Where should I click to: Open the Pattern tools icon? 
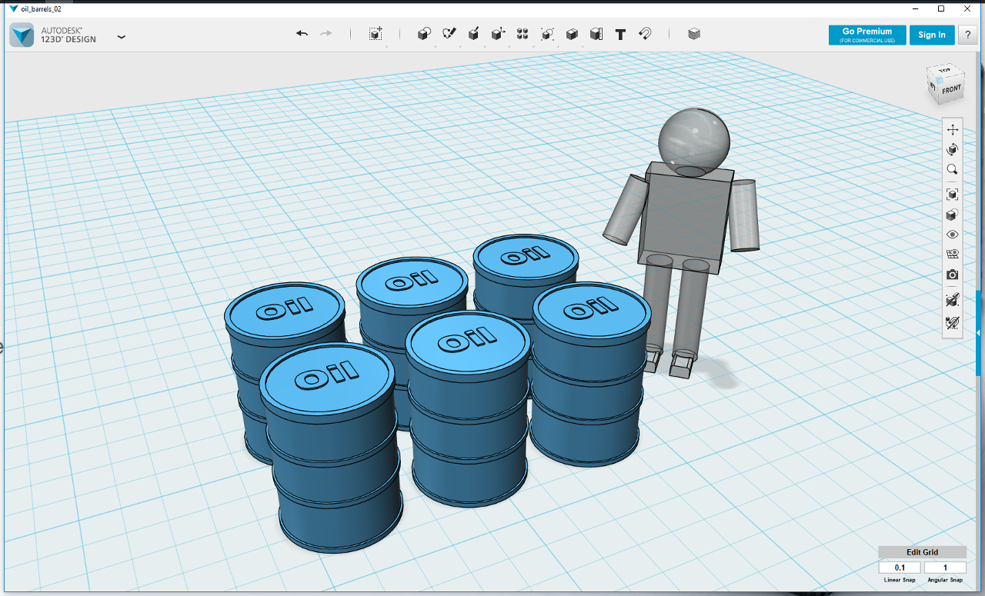click(523, 34)
